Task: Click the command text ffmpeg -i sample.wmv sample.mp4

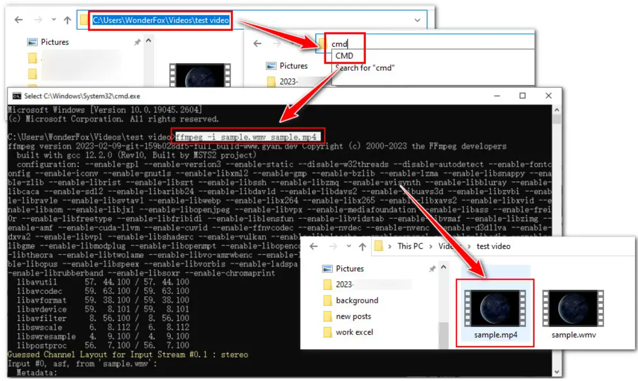Action: 246,137
